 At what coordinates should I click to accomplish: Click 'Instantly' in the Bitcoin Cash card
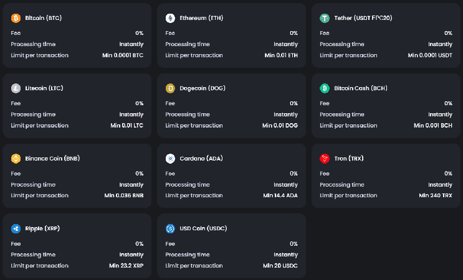click(441, 114)
